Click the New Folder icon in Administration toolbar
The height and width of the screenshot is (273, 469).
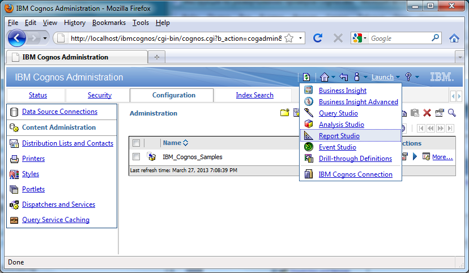285,113
